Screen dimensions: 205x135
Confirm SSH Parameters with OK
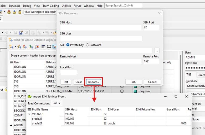point(134,82)
